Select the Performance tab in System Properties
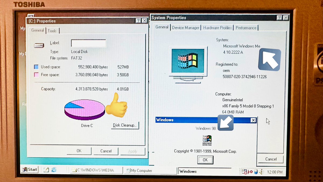This screenshot has height=182, width=323. 246,28
